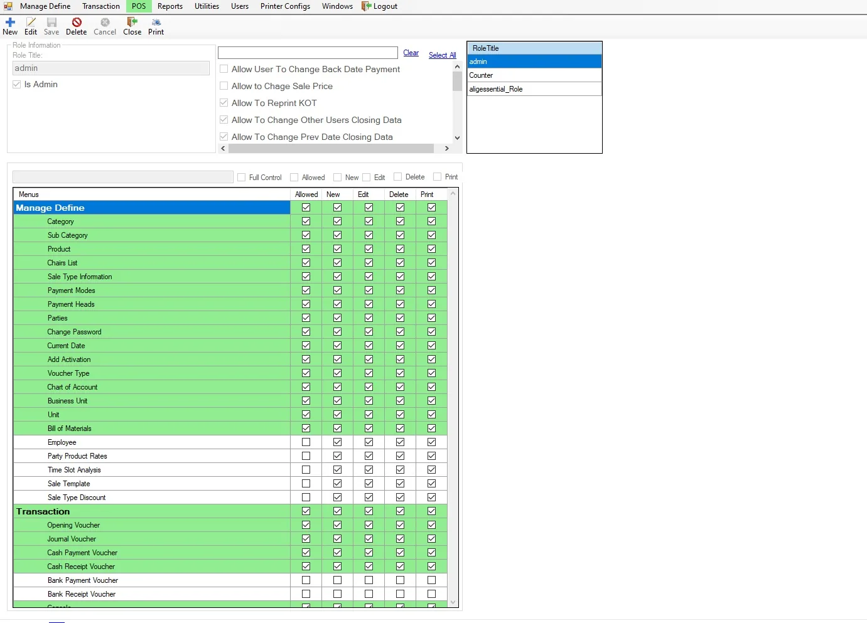Toggle the Is Admin checkbox
This screenshot has height=623, width=867.
point(17,84)
